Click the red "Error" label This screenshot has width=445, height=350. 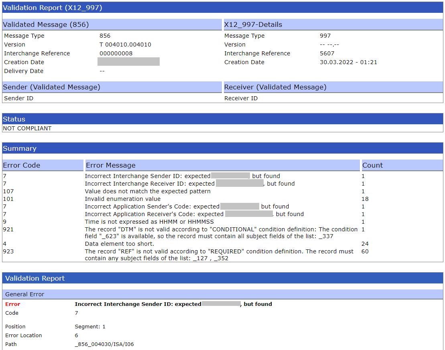[x=12, y=304]
